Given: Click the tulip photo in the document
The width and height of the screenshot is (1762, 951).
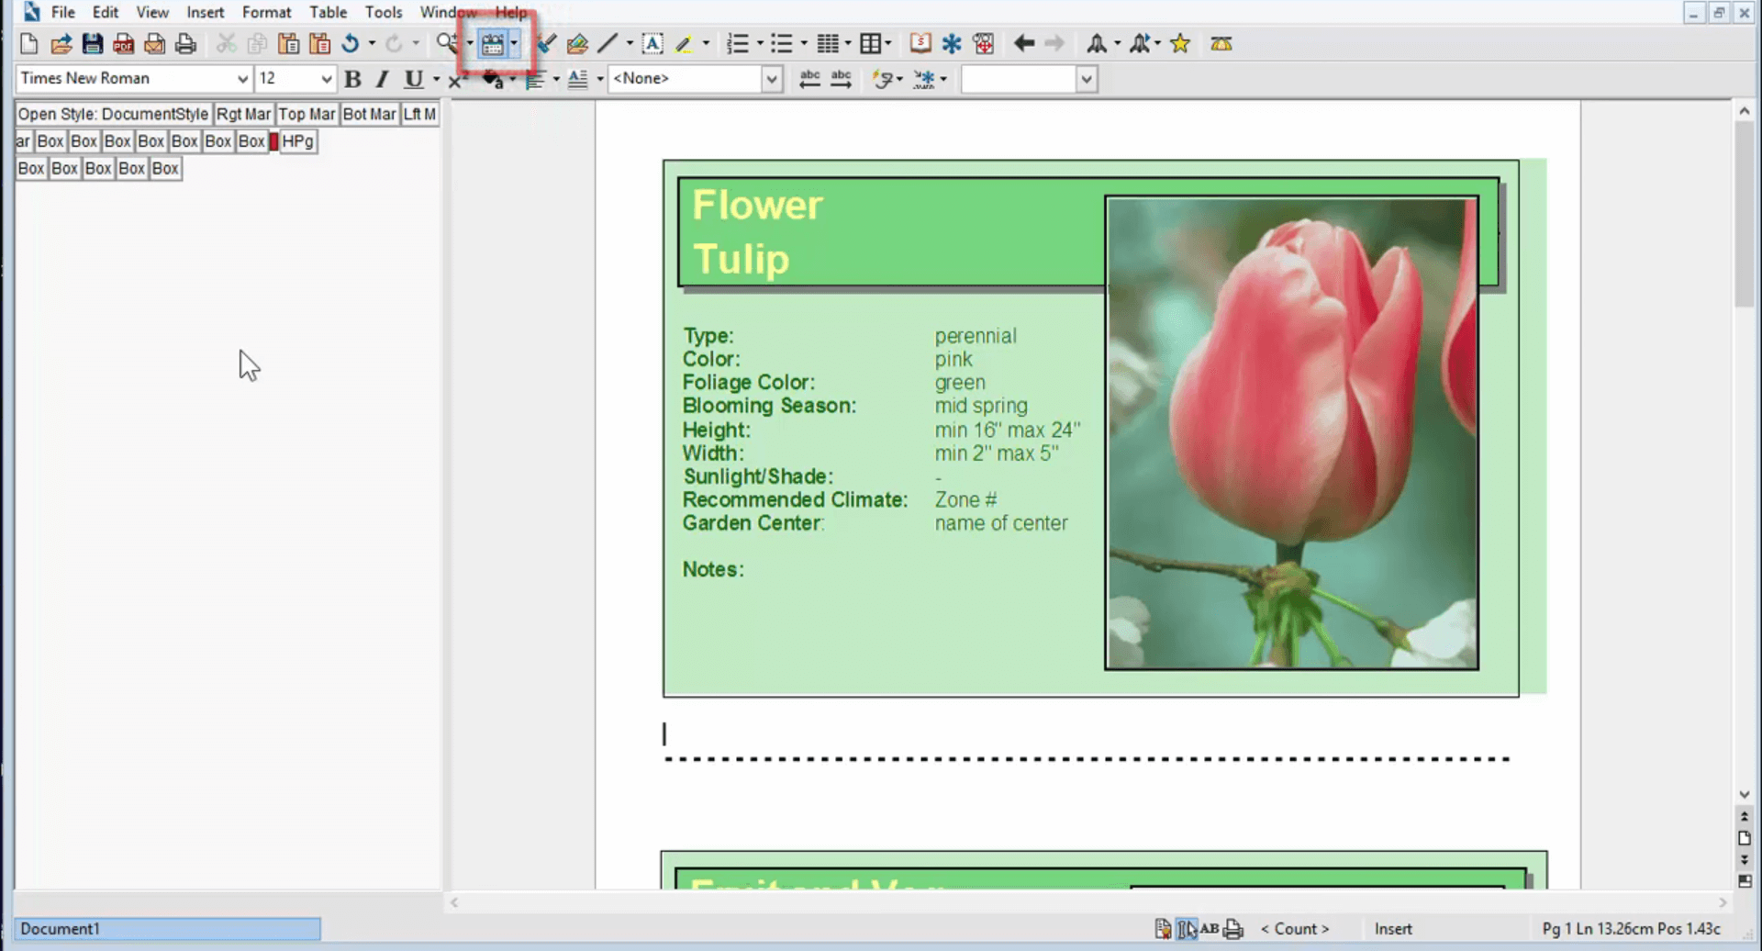Looking at the screenshot, I should click(x=1291, y=433).
